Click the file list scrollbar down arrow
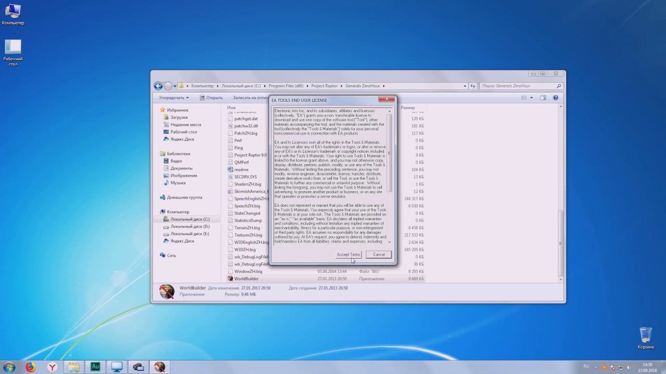Image resolution: width=666 pixels, height=374 pixels. coord(560,279)
